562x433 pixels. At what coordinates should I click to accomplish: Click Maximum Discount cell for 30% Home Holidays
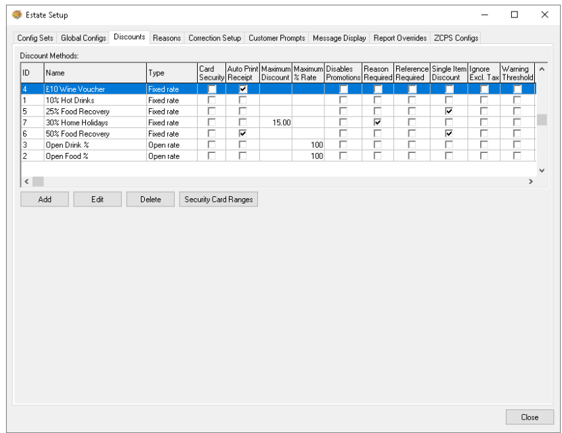[x=276, y=122]
